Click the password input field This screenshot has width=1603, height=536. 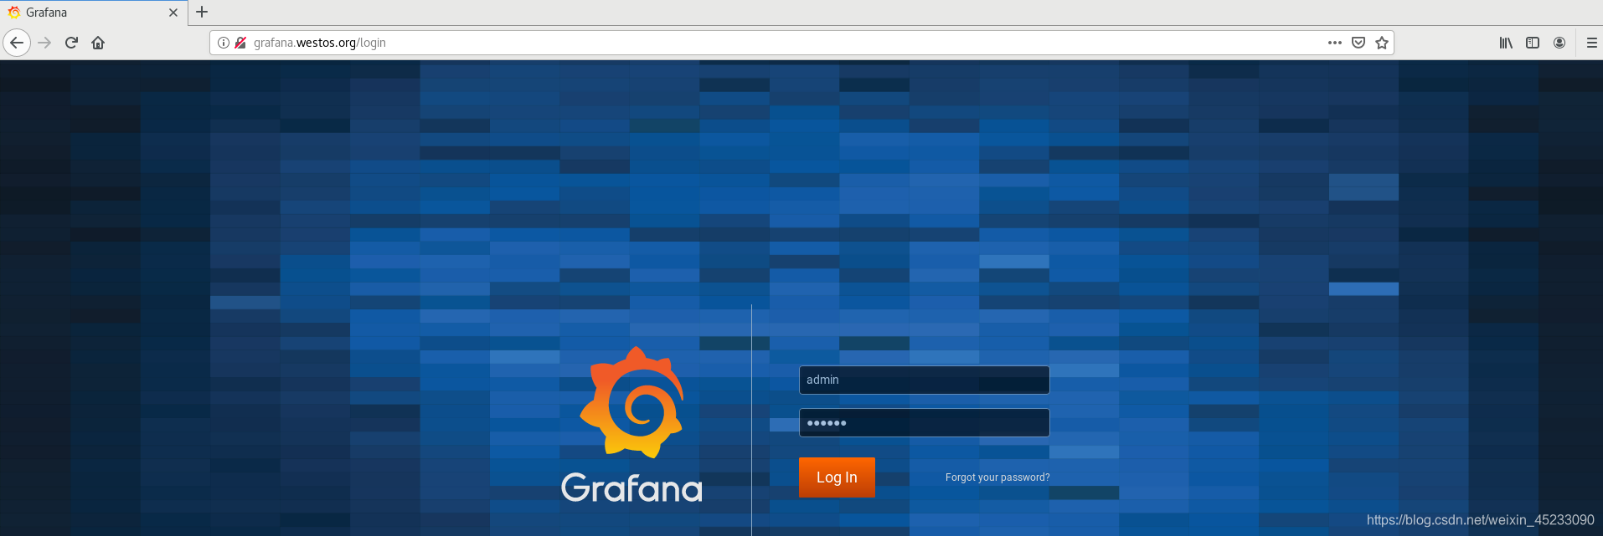[x=924, y=422]
